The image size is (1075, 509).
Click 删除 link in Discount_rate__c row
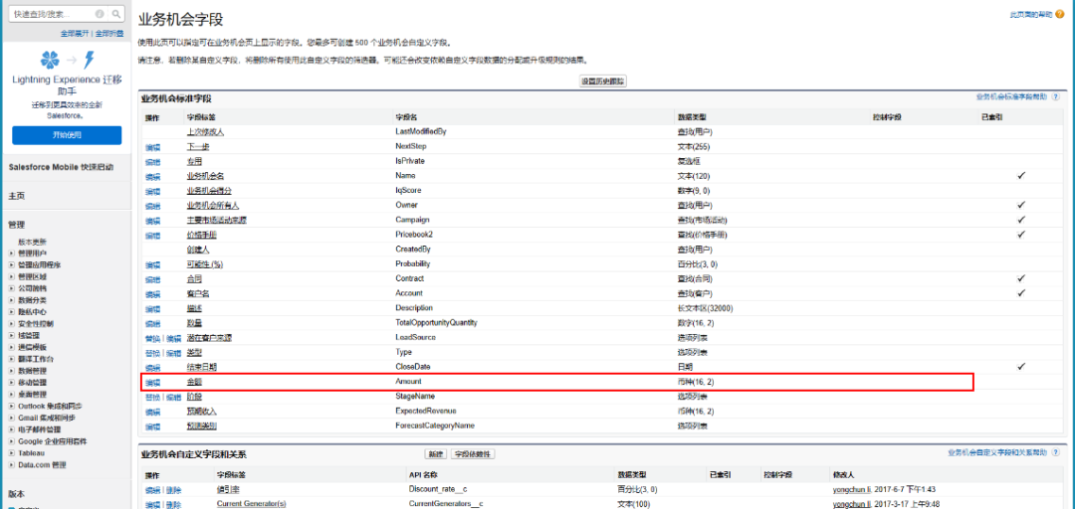pyautogui.click(x=174, y=490)
